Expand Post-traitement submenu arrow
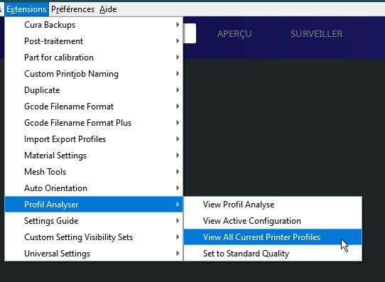The height and width of the screenshot is (282, 385). click(178, 41)
